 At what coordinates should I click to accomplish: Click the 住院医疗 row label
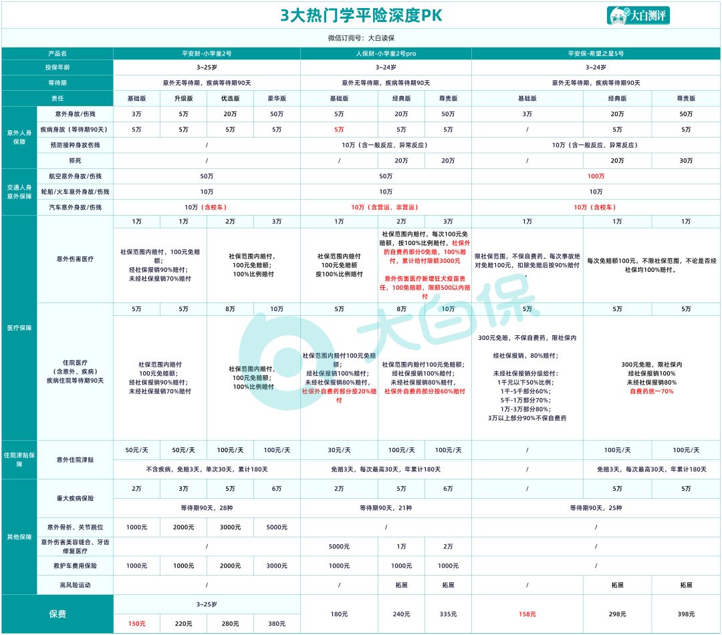tap(75, 371)
